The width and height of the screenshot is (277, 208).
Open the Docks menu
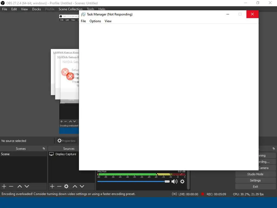coord(37,9)
